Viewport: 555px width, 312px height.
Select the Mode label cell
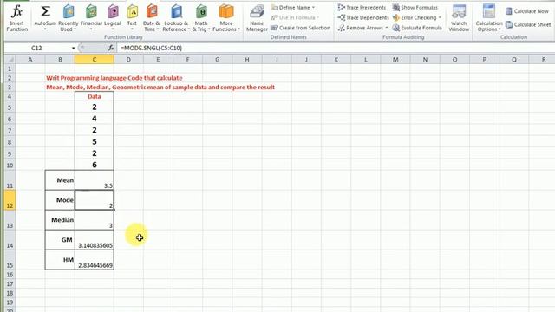60,200
